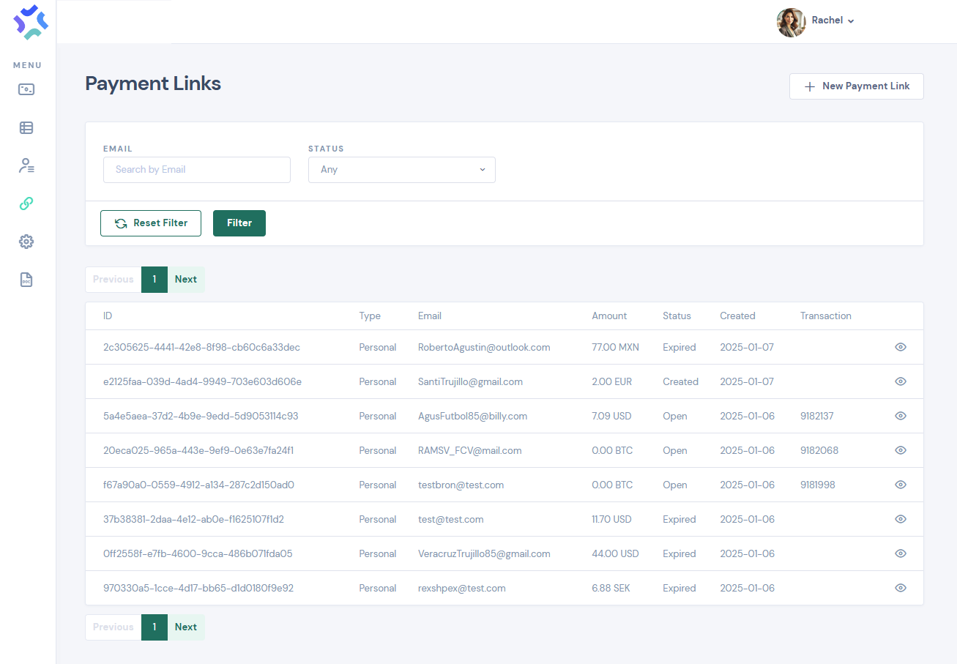Open the Status dropdown set to Any
The width and height of the screenshot is (957, 664).
(401, 170)
